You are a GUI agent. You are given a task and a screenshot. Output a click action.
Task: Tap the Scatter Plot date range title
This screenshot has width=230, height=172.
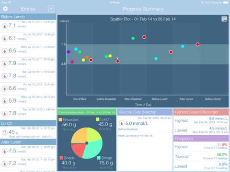point(143,19)
